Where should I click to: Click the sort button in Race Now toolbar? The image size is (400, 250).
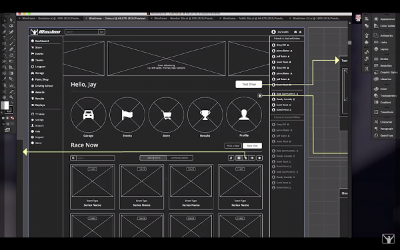[231, 158]
